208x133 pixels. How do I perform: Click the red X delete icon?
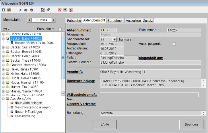coord(60,10)
